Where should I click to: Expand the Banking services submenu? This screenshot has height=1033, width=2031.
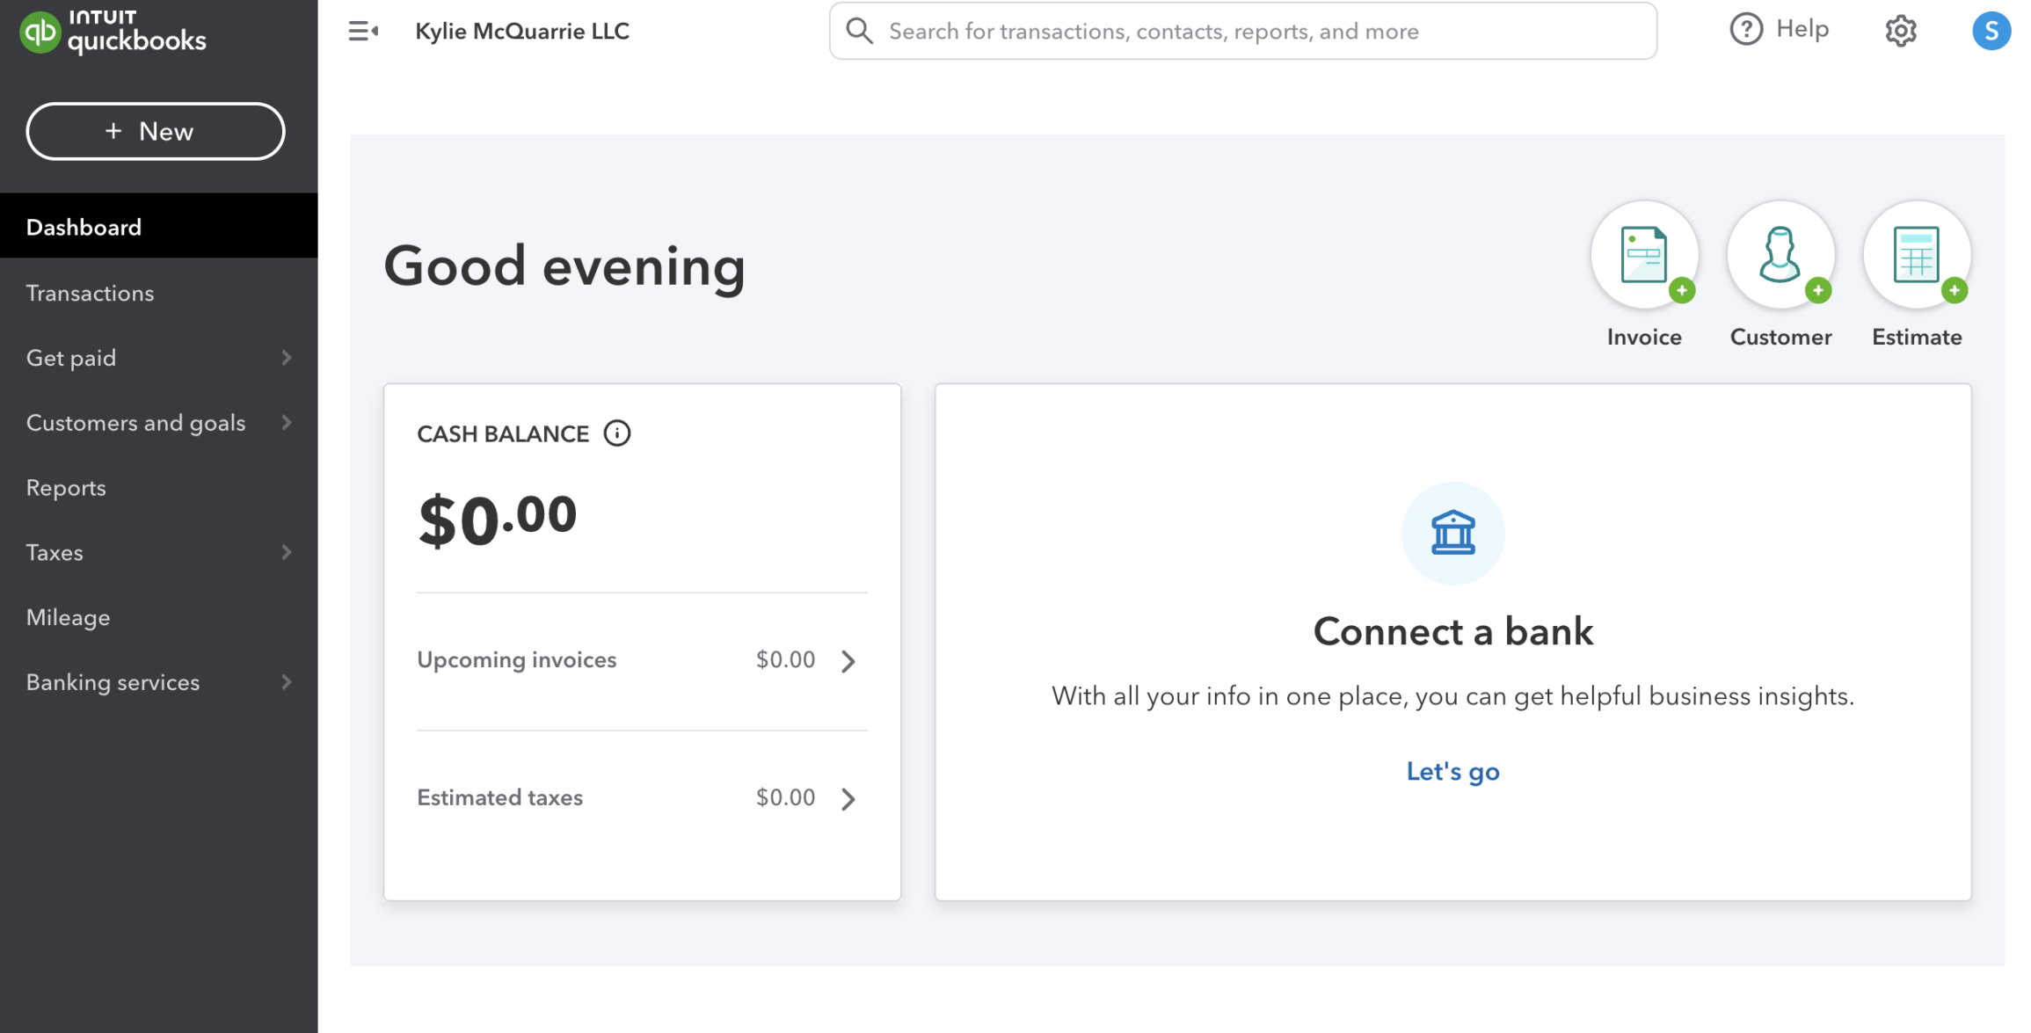(x=287, y=682)
